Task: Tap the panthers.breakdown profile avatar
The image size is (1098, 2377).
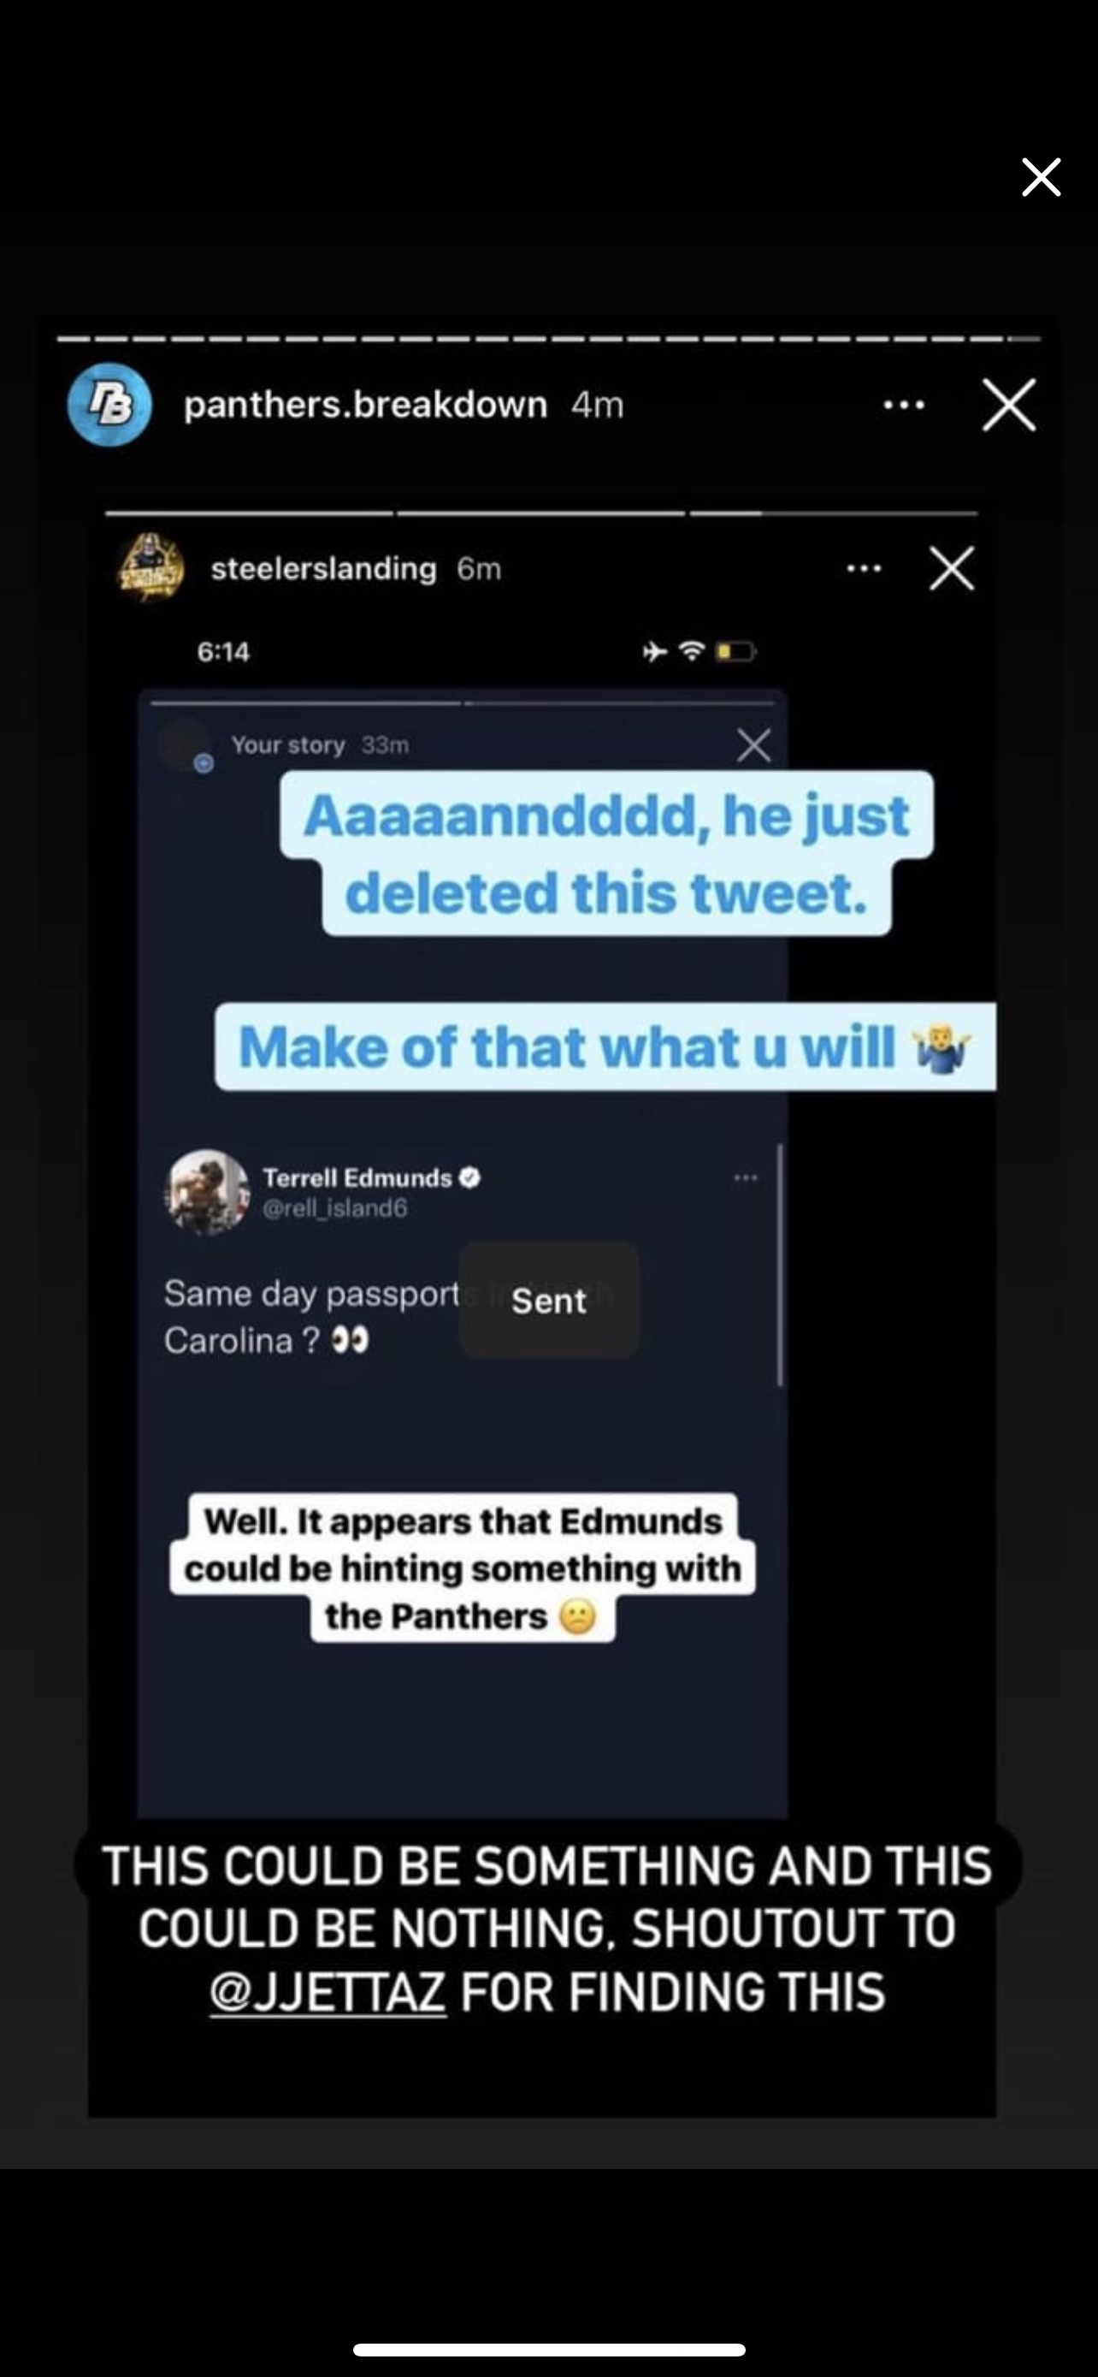Action: tap(109, 404)
